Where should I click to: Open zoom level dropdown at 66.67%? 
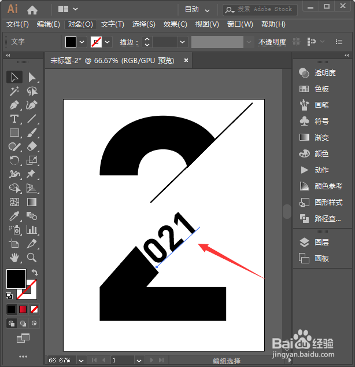coord(81,361)
